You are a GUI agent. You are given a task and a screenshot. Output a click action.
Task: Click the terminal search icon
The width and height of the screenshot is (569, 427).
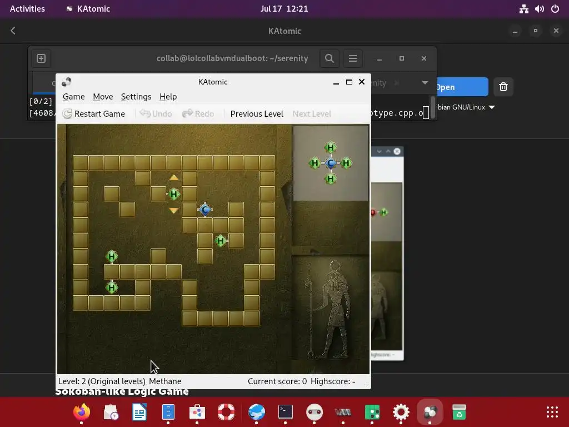[329, 58]
